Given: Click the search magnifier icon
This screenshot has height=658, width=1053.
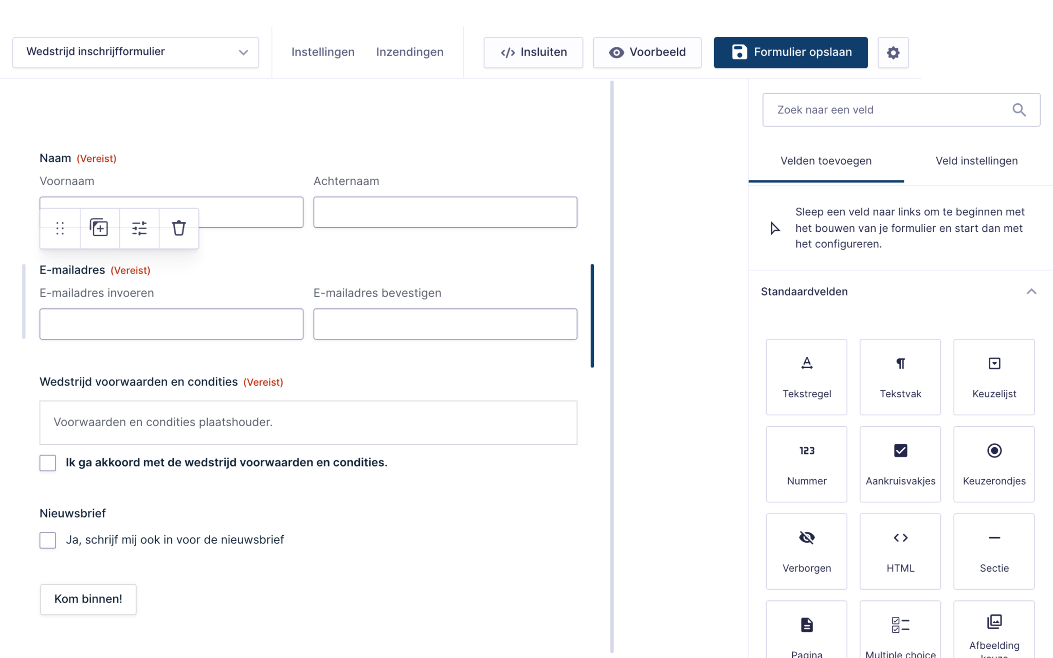Looking at the screenshot, I should coord(1019,110).
